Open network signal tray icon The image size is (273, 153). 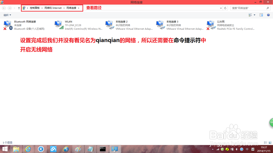(218, 149)
